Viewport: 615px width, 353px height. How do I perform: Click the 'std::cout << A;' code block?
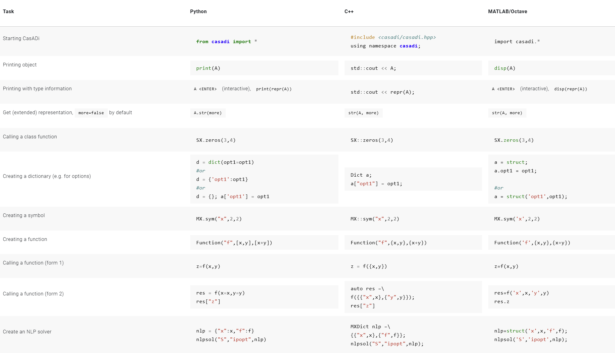373,68
